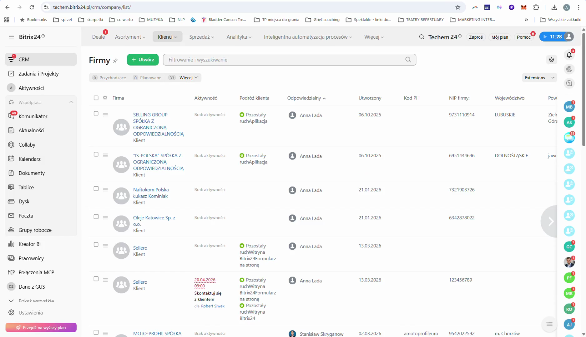This screenshot has width=586, height=337.
Task: Expand the Sprzedaż dropdown menu
Action: tap(202, 37)
